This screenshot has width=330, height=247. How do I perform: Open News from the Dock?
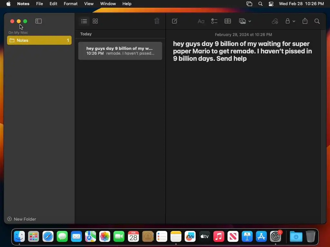coord(233,236)
